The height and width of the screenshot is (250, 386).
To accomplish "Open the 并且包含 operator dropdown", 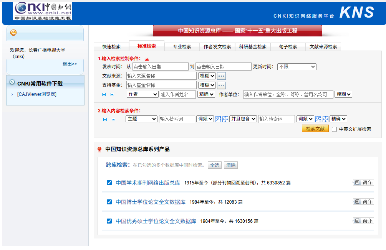I will 243,119.
